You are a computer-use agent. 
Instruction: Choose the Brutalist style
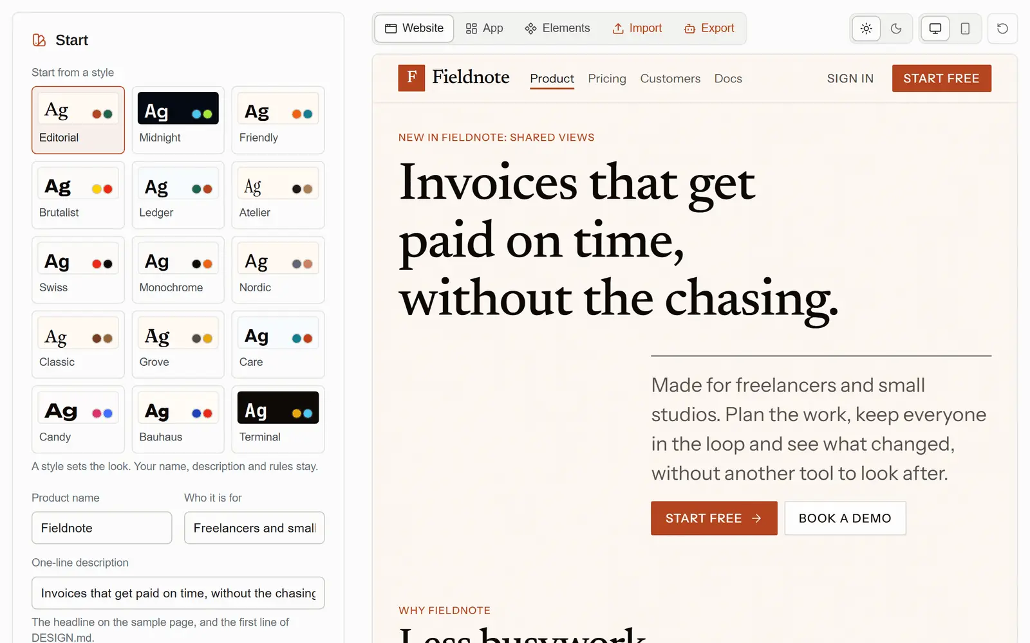point(78,195)
